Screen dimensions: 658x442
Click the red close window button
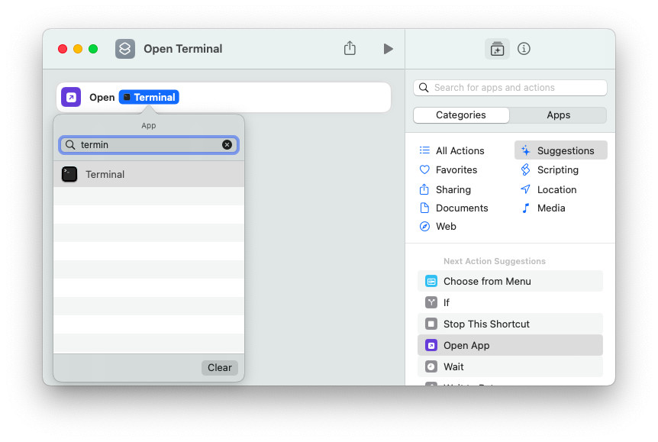pyautogui.click(x=63, y=49)
